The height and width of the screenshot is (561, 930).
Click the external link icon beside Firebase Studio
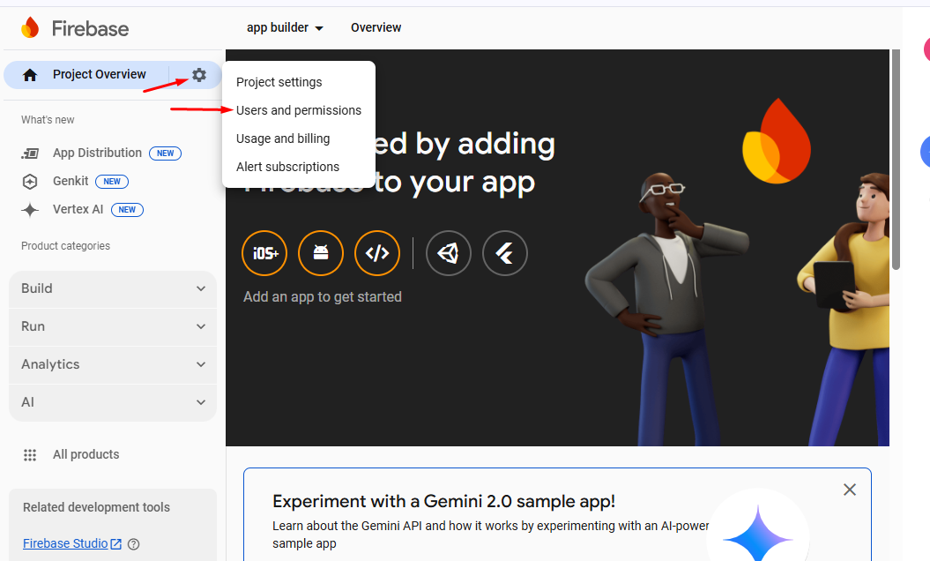tap(116, 543)
